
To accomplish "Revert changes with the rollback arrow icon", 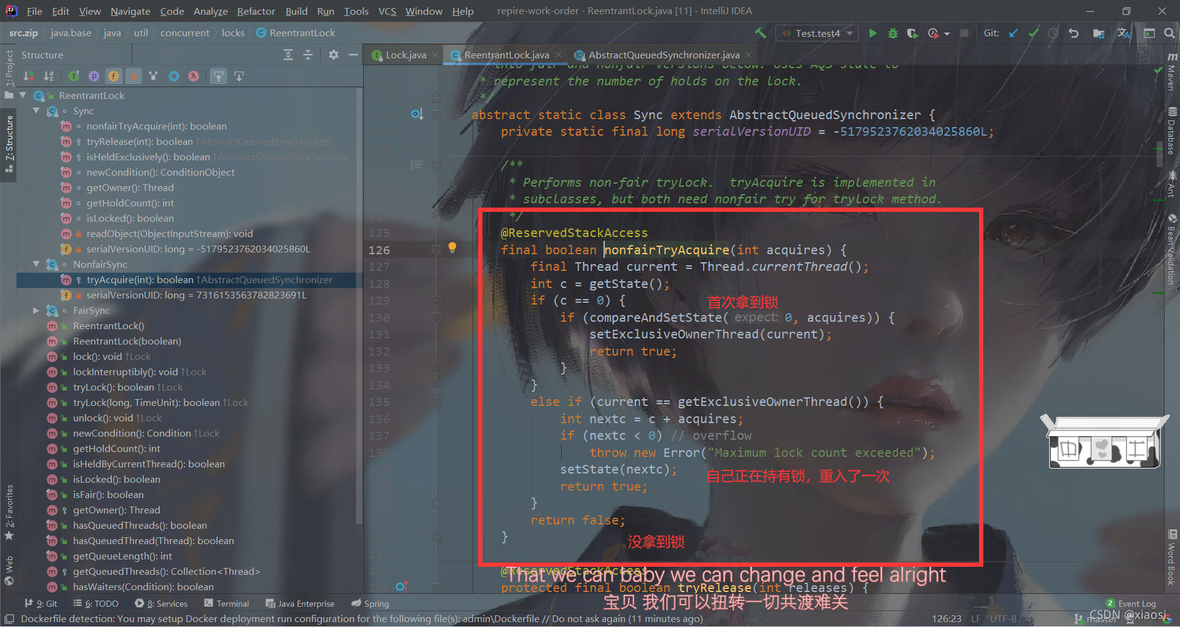I will point(1074,33).
